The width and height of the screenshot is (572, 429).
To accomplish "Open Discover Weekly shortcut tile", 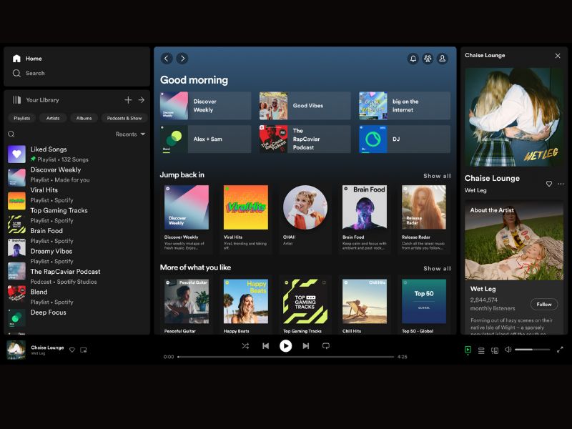I will click(205, 106).
